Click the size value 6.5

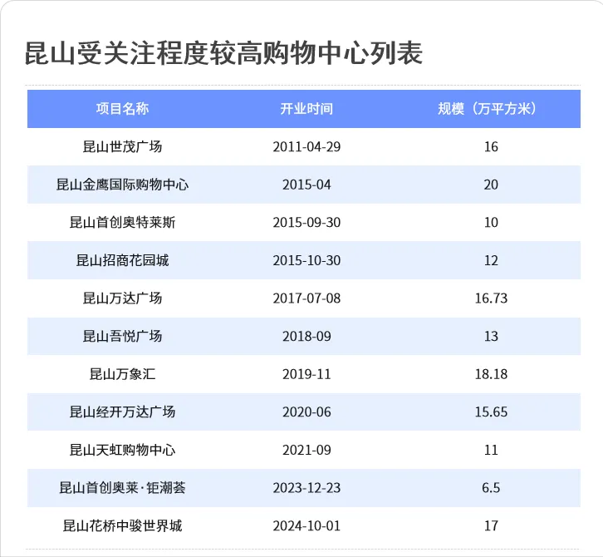tap(491, 488)
